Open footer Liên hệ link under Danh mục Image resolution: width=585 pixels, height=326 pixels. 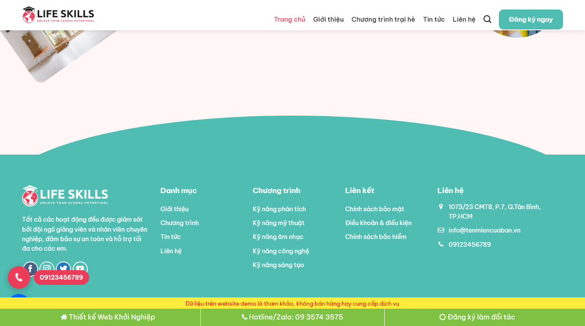171,251
